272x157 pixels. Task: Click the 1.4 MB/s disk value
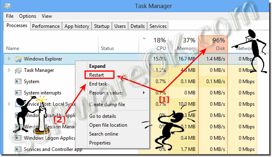[216, 59]
